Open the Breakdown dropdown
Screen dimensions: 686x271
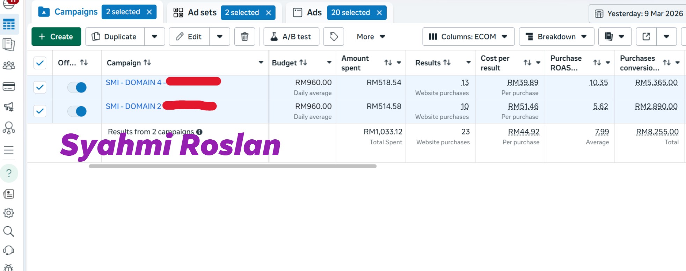pos(556,37)
